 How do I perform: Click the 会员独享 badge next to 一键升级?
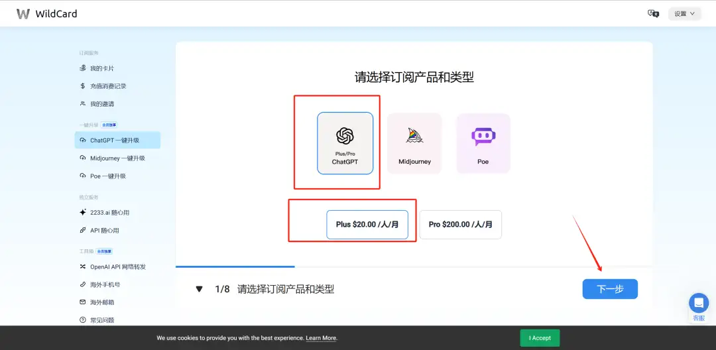[109, 125]
